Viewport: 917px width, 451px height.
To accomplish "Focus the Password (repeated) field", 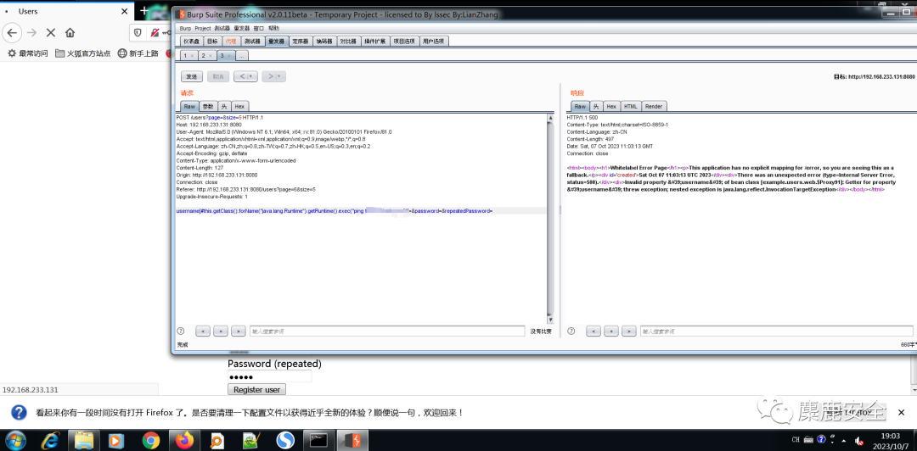I will point(270,376).
